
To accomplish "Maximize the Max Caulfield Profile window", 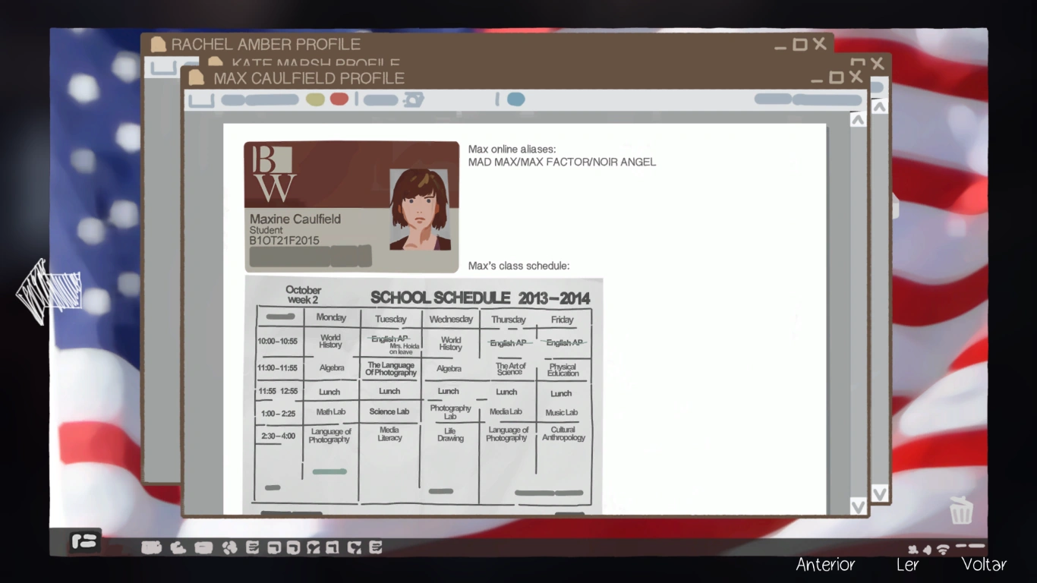I will (836, 77).
